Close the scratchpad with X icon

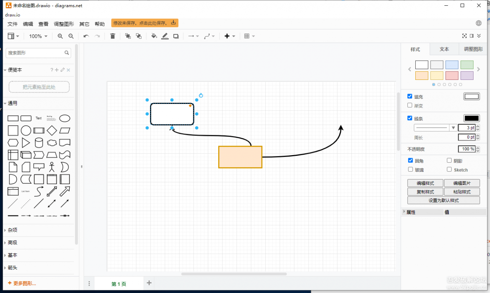[68, 70]
